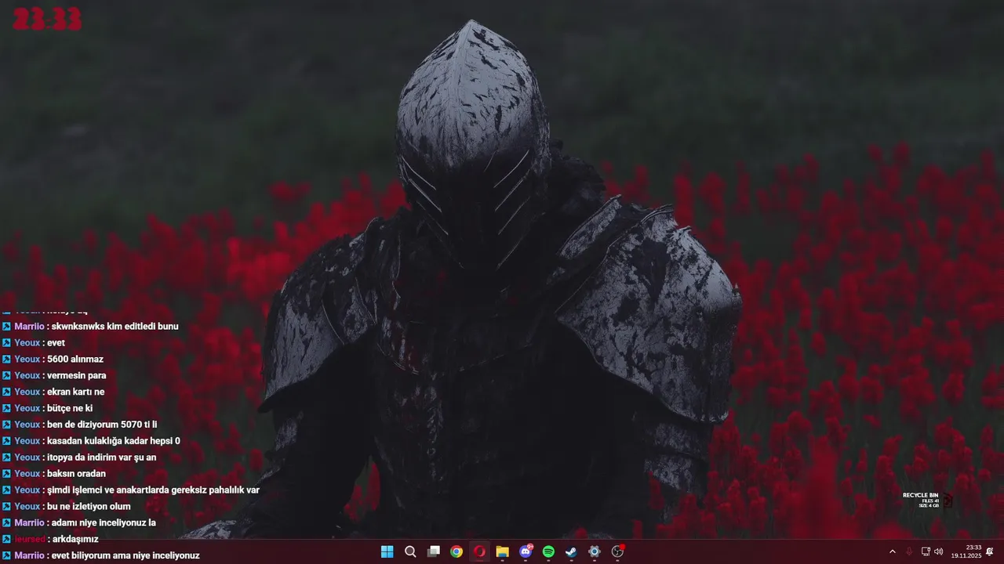
Task: Click the chat message 'baksın oradan'
Action: point(76,474)
